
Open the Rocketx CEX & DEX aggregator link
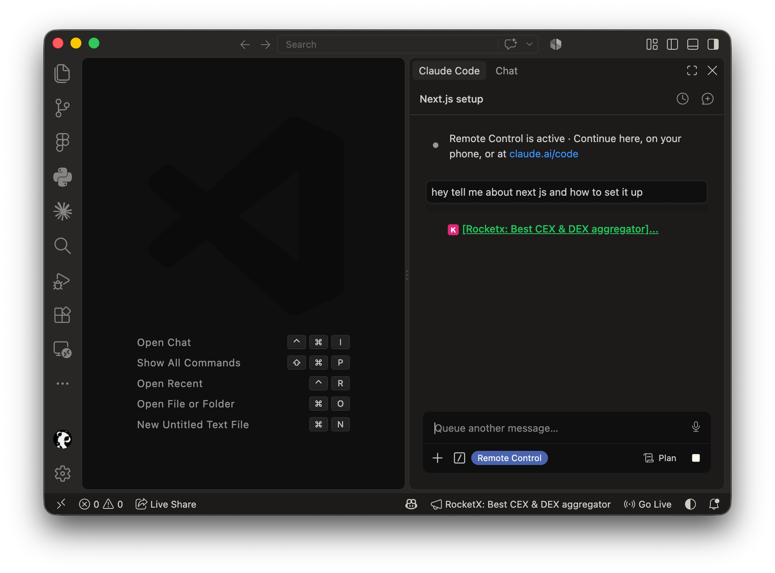[560, 229]
